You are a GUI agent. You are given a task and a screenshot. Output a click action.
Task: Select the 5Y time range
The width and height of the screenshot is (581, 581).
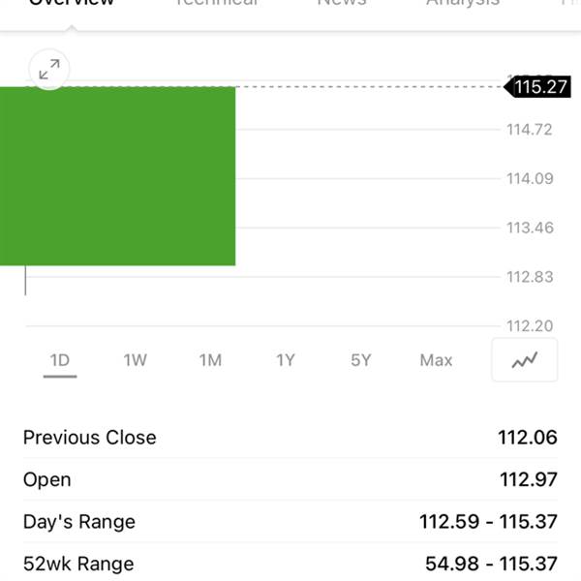[361, 360]
